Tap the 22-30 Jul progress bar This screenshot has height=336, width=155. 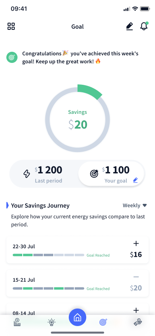click(48, 255)
